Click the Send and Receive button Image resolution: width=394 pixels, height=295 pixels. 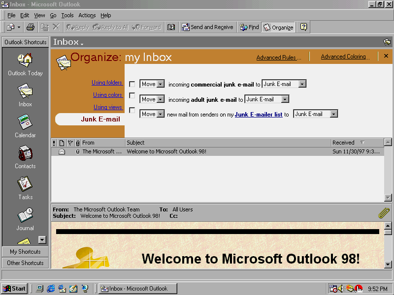coord(207,28)
